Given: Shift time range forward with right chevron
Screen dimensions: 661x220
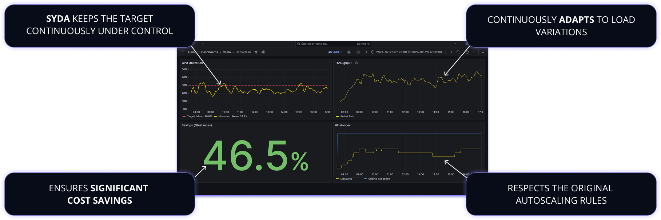Looking at the screenshot, I should coord(452,52).
